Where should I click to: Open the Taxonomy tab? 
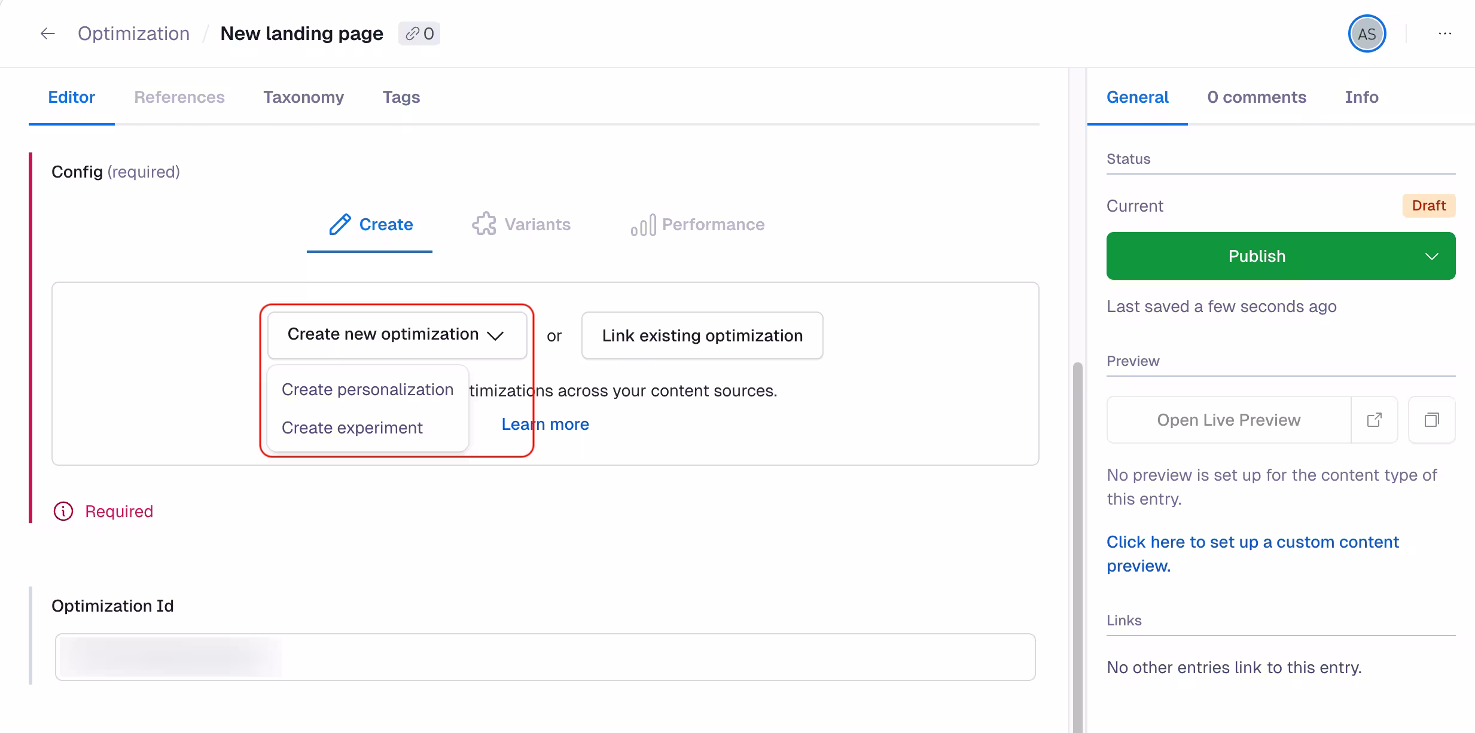tap(303, 97)
